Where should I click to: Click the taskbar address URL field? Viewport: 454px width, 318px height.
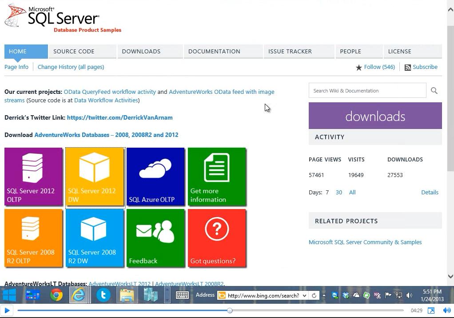click(263, 295)
